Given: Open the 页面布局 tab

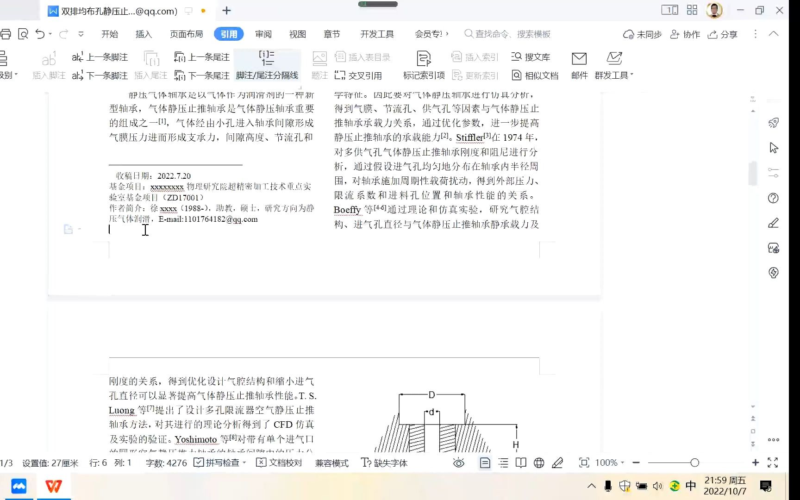Looking at the screenshot, I should click(186, 34).
